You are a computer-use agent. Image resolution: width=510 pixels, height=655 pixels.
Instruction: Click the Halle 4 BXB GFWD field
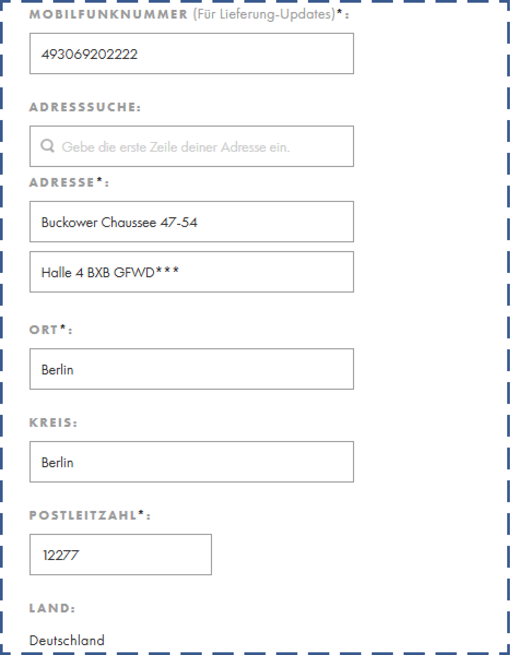pos(191,272)
